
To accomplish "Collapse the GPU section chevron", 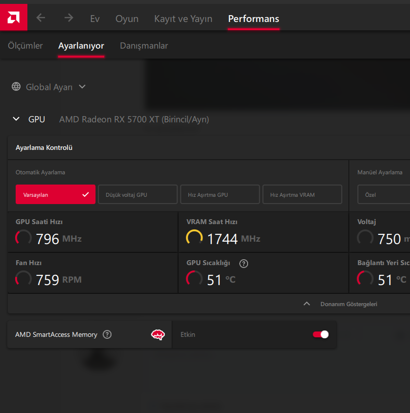I will click(16, 119).
